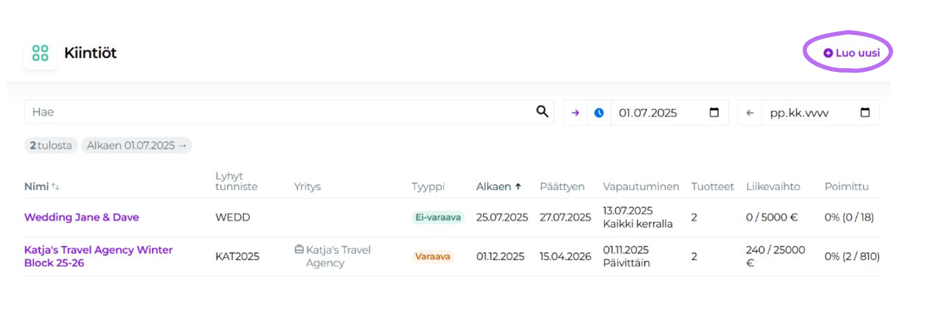This screenshot has width=927, height=314.
Task: Click the purple right arrow icon
Action: coord(576,113)
